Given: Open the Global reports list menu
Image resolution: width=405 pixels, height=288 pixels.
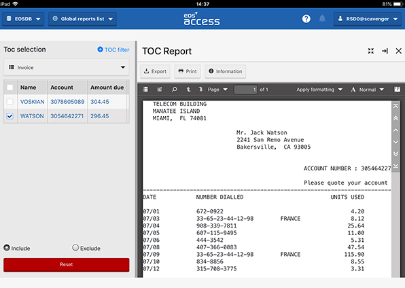Looking at the screenshot, I should tap(82, 19).
